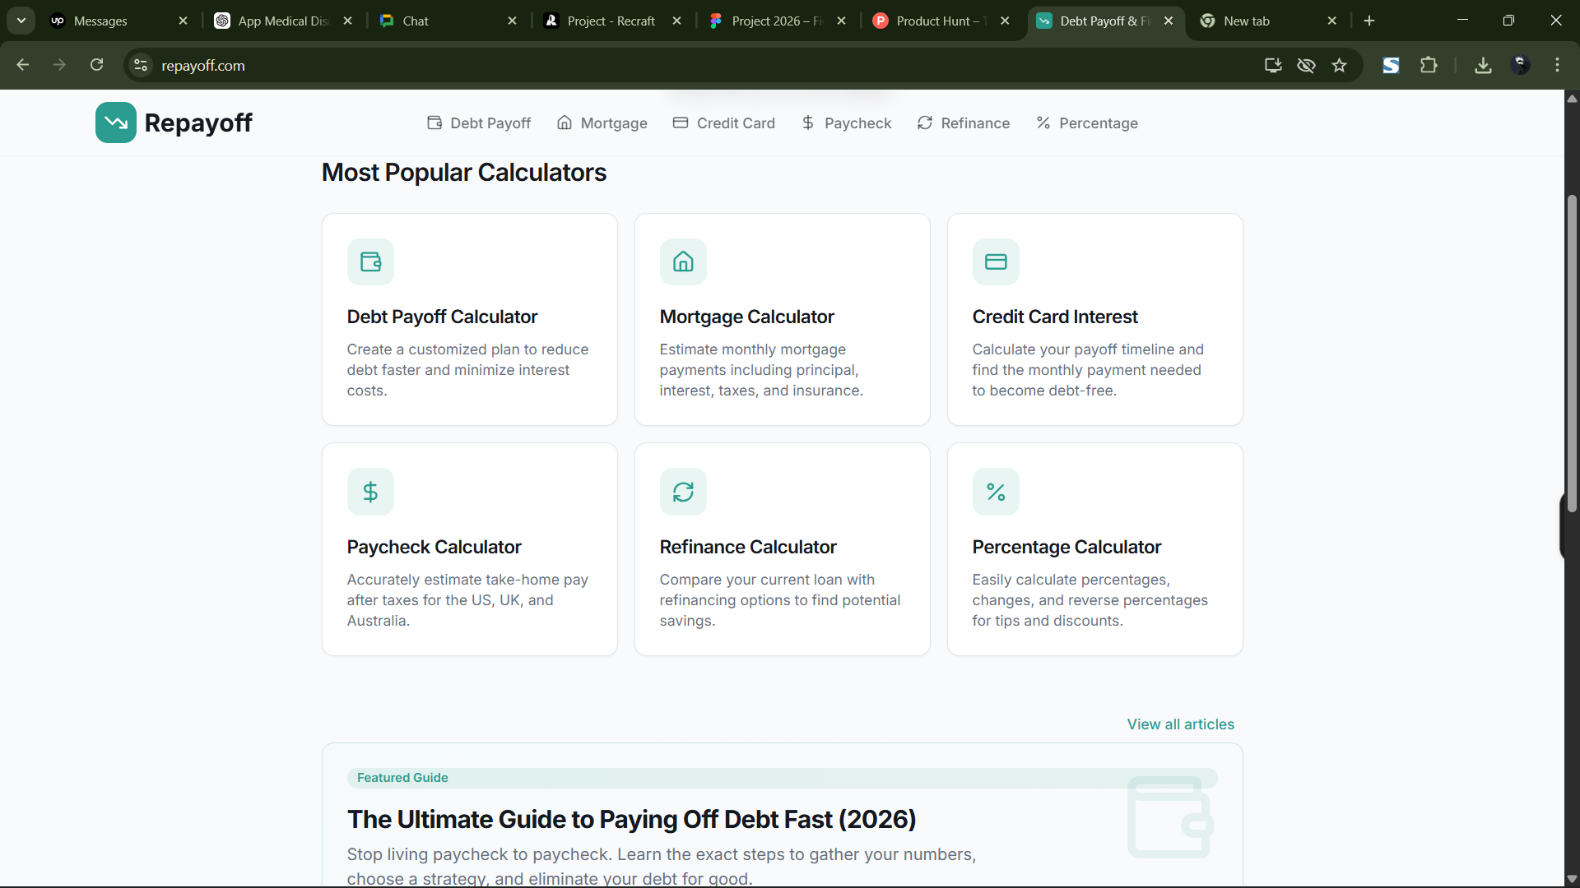Click the refresh arrows icon on Refinance Calculator card
Image resolution: width=1580 pixels, height=888 pixels.
[x=683, y=492]
